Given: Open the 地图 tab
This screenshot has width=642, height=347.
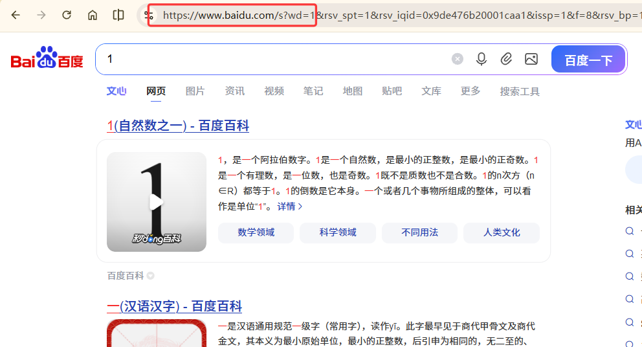Looking at the screenshot, I should 353,91.
